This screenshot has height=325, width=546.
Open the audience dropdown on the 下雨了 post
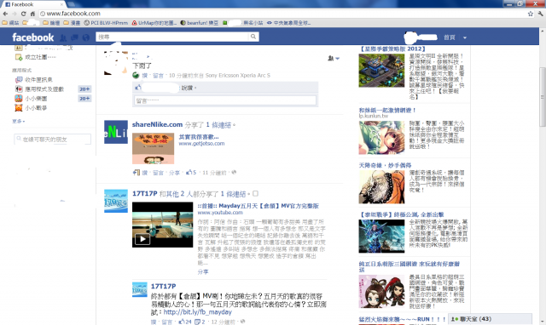[334, 59]
